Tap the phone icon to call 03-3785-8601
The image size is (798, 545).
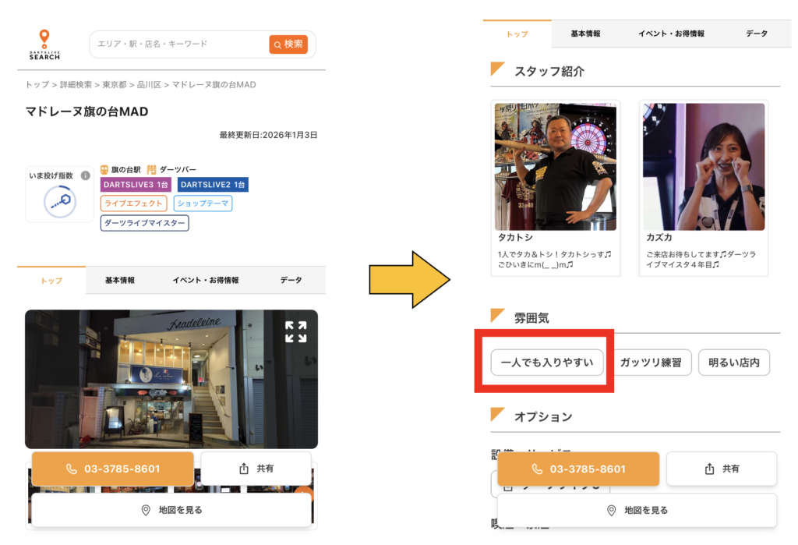coord(70,469)
